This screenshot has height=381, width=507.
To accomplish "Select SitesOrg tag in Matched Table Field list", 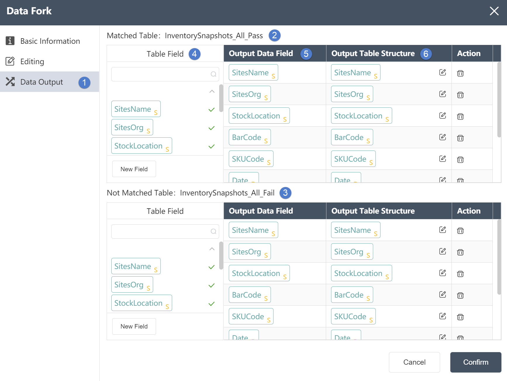I will 132,127.
